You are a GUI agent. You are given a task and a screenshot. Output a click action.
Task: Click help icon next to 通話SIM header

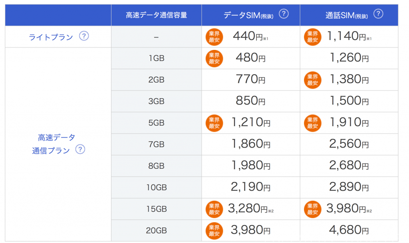click(378, 14)
